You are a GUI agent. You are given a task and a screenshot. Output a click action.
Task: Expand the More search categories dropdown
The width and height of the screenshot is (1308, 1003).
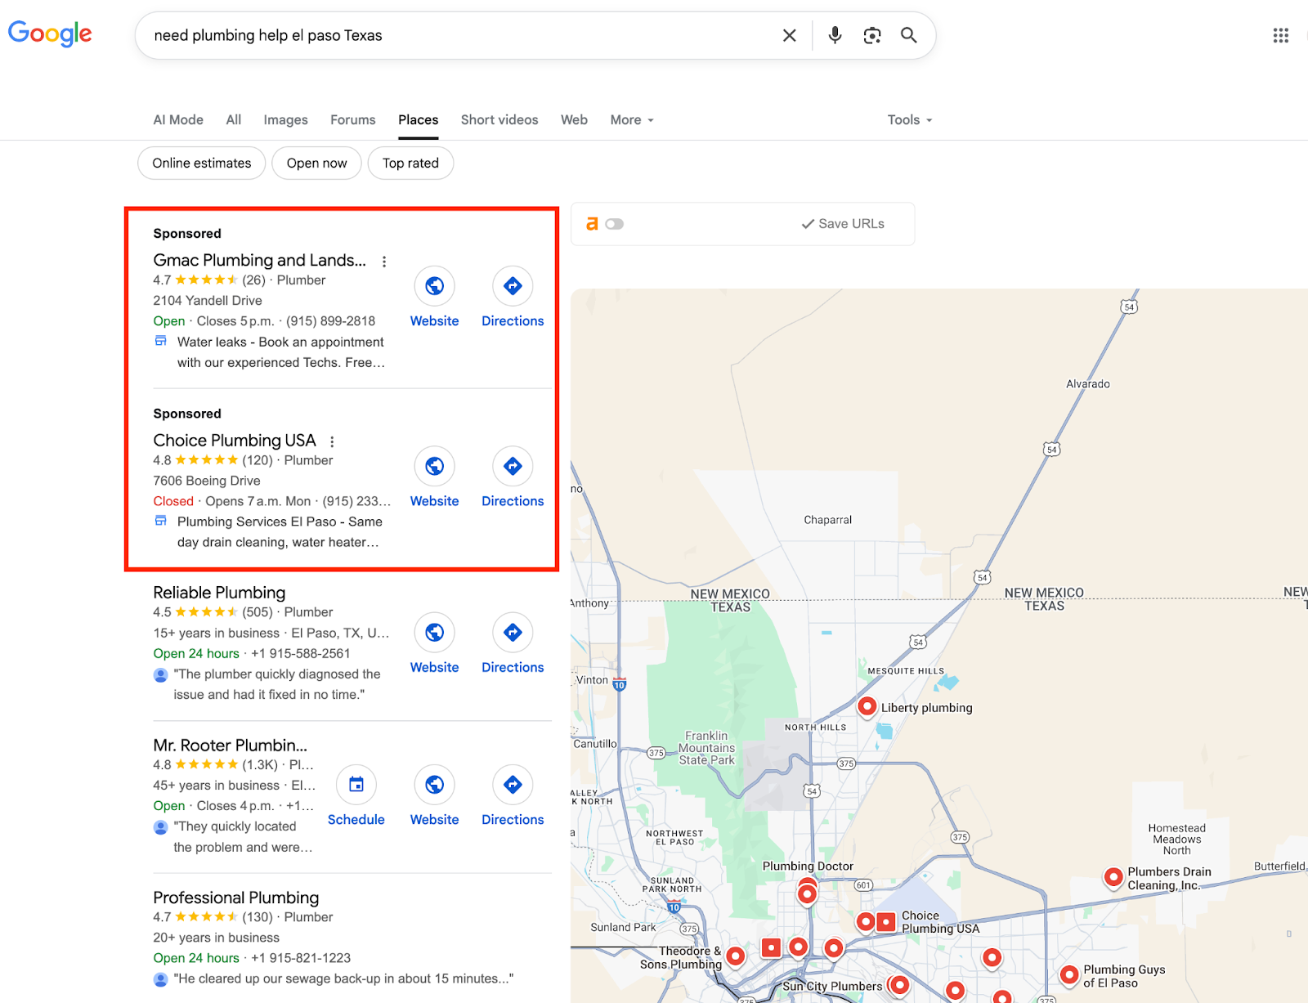(x=632, y=120)
